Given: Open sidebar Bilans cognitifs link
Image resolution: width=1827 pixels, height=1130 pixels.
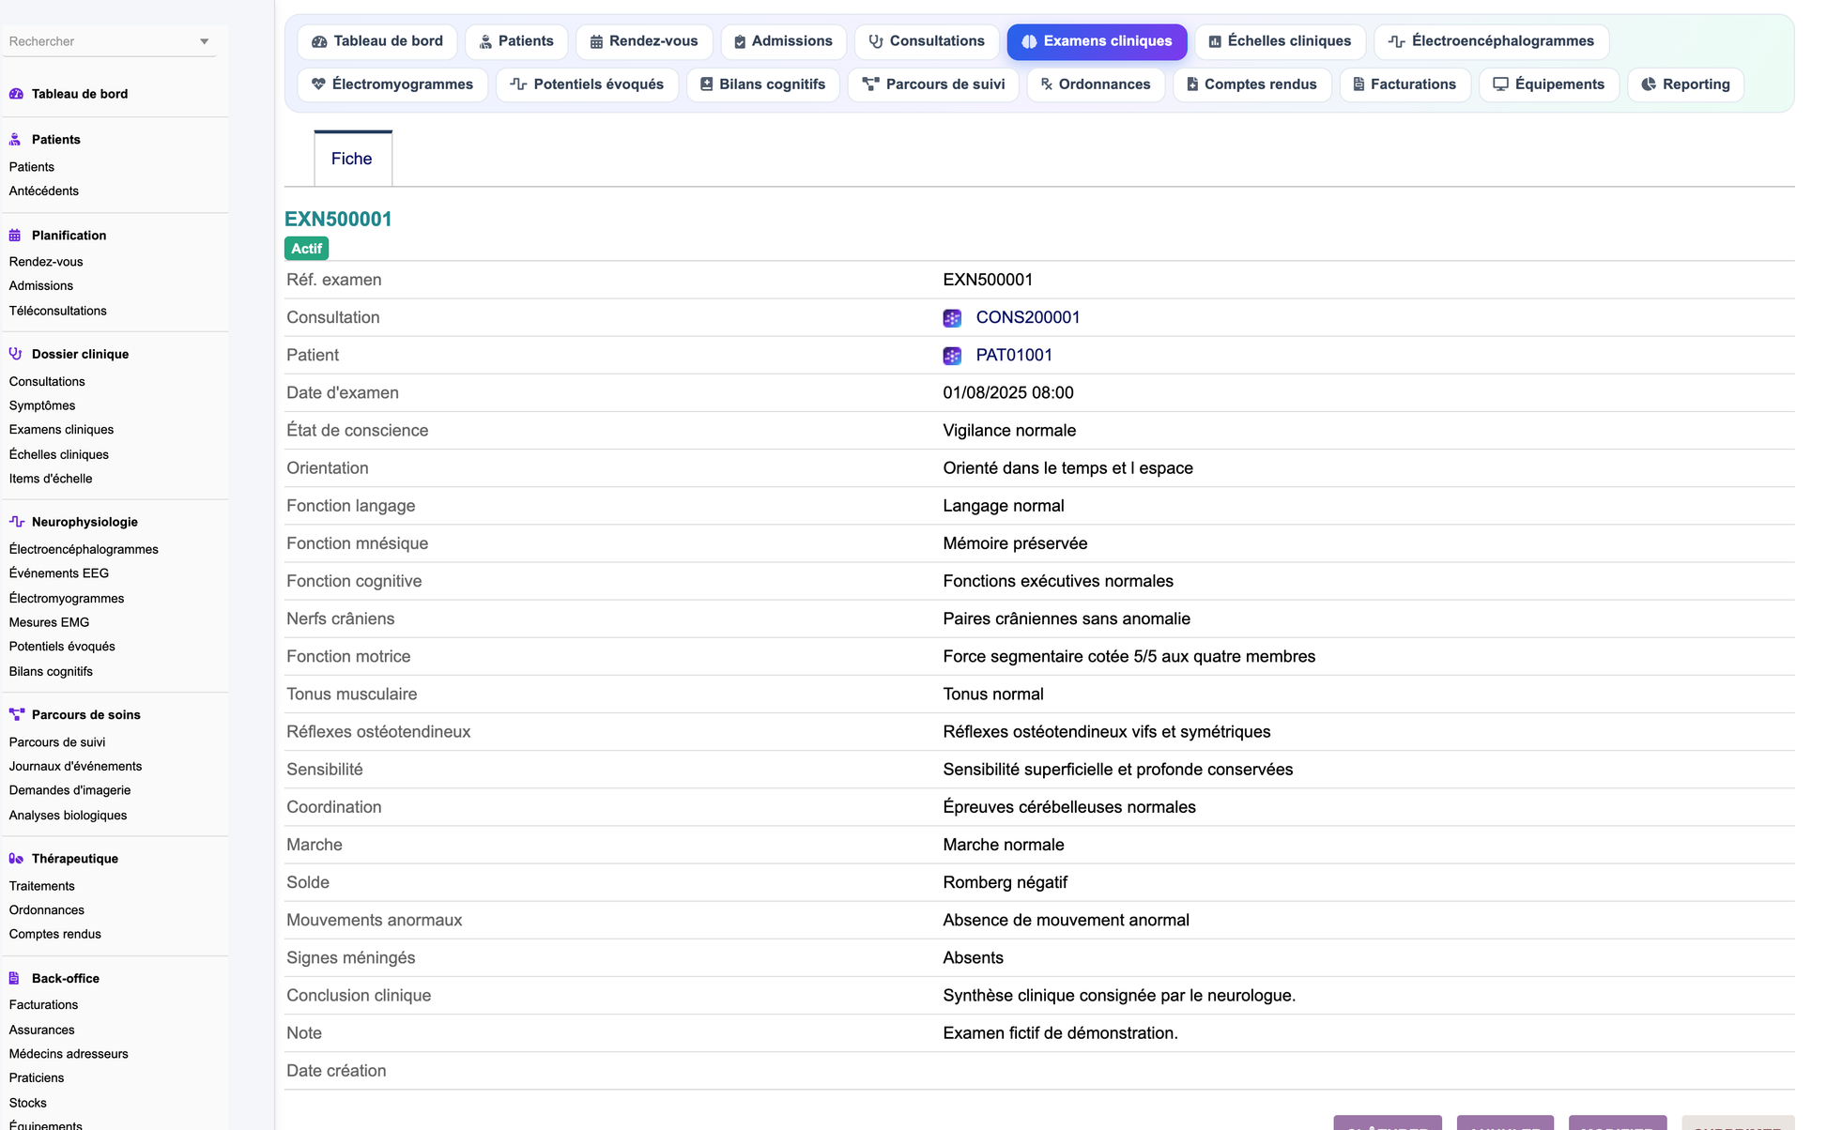Looking at the screenshot, I should (x=51, y=672).
